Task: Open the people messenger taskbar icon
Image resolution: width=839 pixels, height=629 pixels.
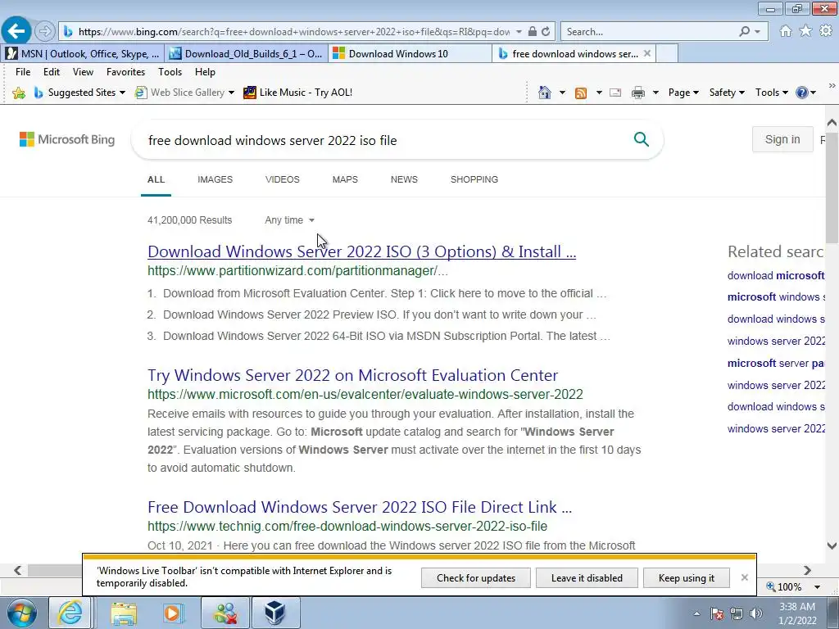Action: coord(225,613)
